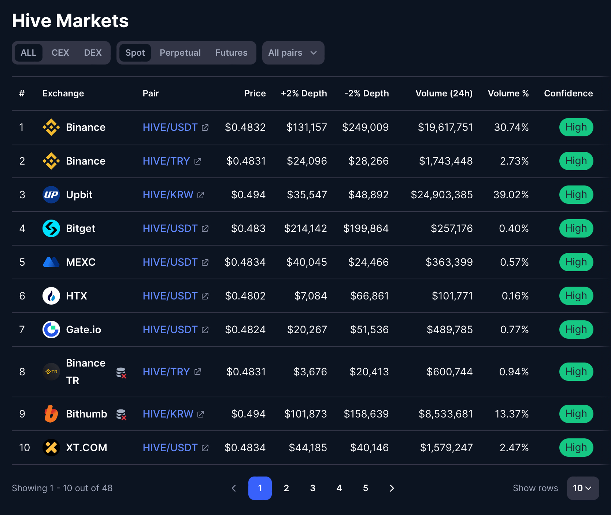Go to page 3
Image resolution: width=611 pixels, height=515 pixels.
tap(313, 488)
